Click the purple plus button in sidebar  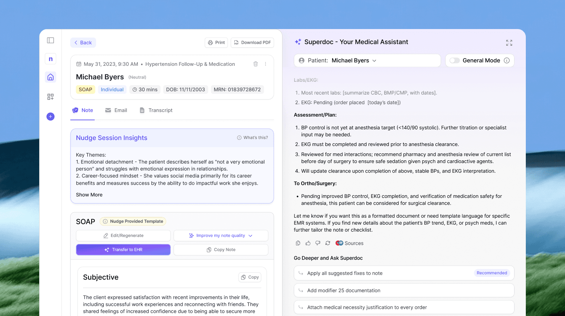pyautogui.click(x=50, y=117)
